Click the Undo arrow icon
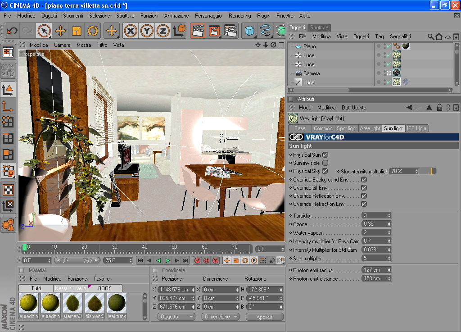The image size is (461, 332). [12, 31]
